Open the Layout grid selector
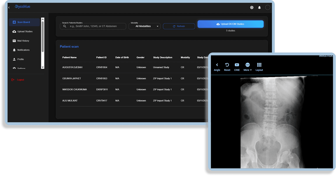Screen dimensions: 336x176 (259, 66)
